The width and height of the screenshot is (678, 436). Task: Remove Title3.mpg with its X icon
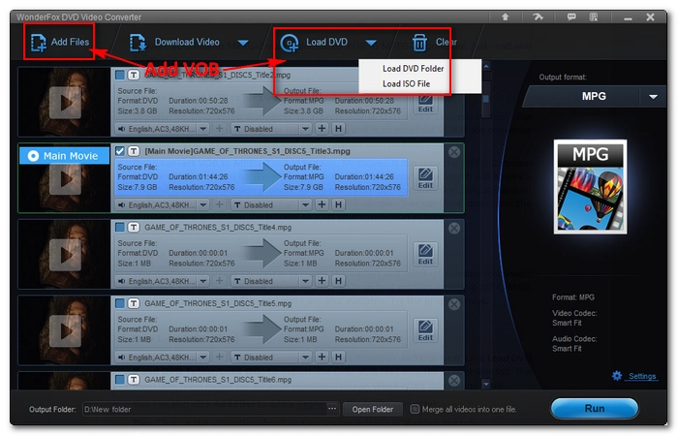(454, 152)
